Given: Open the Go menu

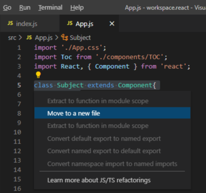Looking at the screenshot, I should click(7, 7).
